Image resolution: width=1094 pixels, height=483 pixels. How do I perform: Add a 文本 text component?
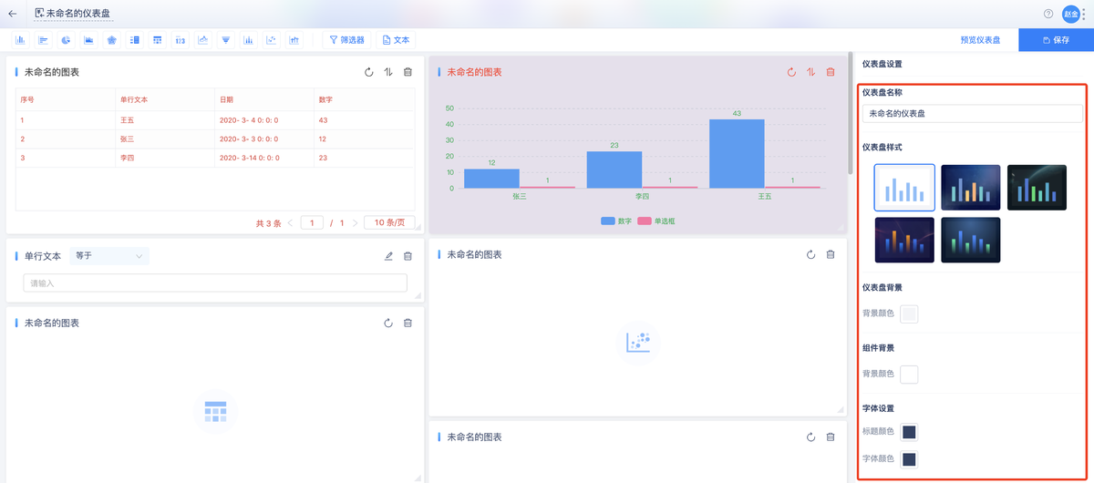click(x=396, y=40)
